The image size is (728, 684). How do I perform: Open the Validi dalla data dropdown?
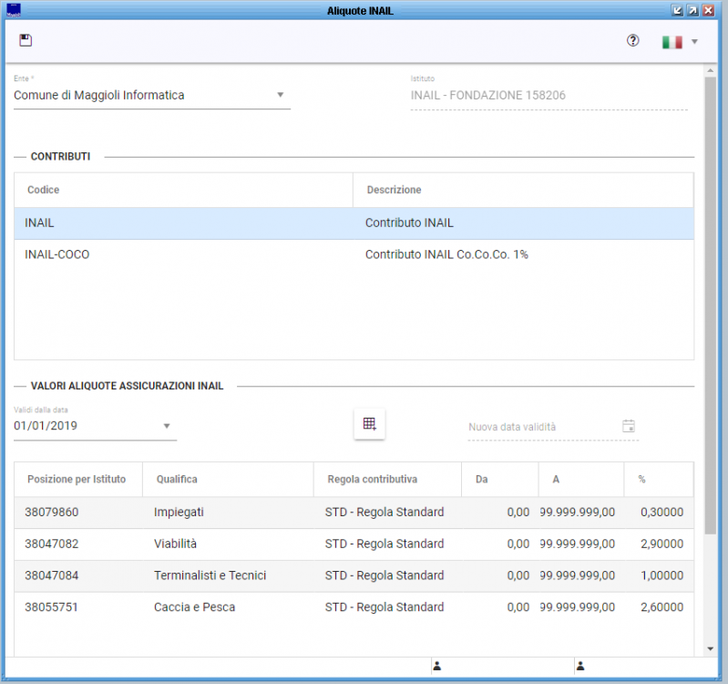click(x=167, y=426)
